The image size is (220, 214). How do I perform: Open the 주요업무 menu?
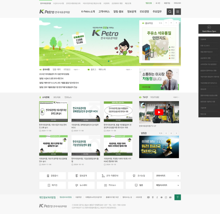[x=157, y=12]
